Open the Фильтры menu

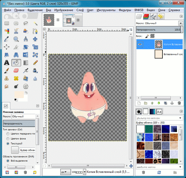click(125, 10)
